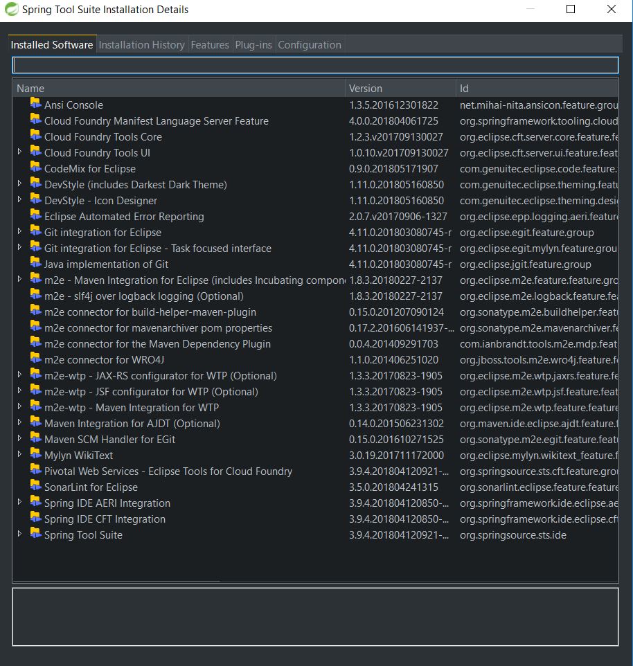Click the Maven Dependency Plugin connector icon

click(x=36, y=343)
